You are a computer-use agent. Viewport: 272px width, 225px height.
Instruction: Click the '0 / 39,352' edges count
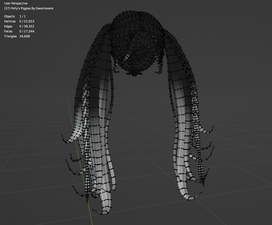(x=27, y=26)
